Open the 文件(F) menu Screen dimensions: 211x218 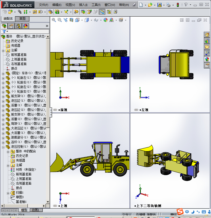tap(43, 5)
